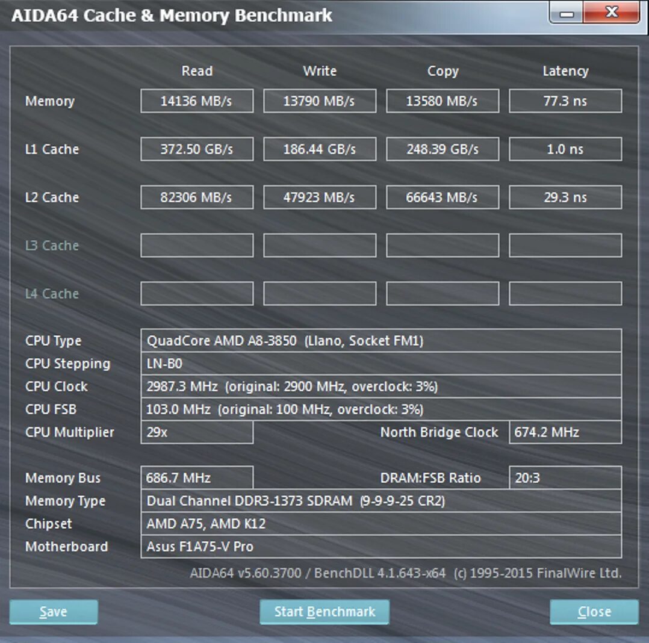Click the Copy column header
Viewport: 649px width, 643px height.
[x=443, y=72]
